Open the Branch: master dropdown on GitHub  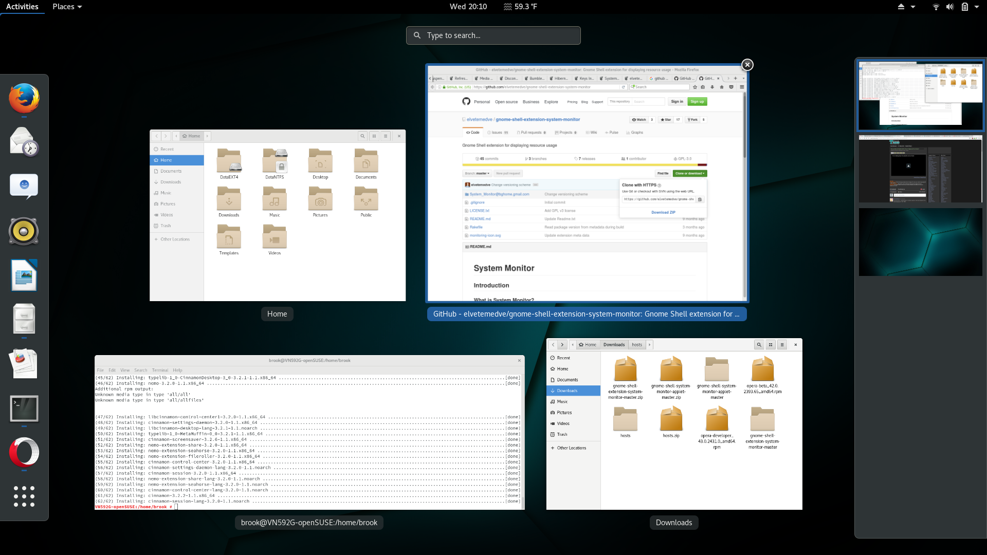478,174
